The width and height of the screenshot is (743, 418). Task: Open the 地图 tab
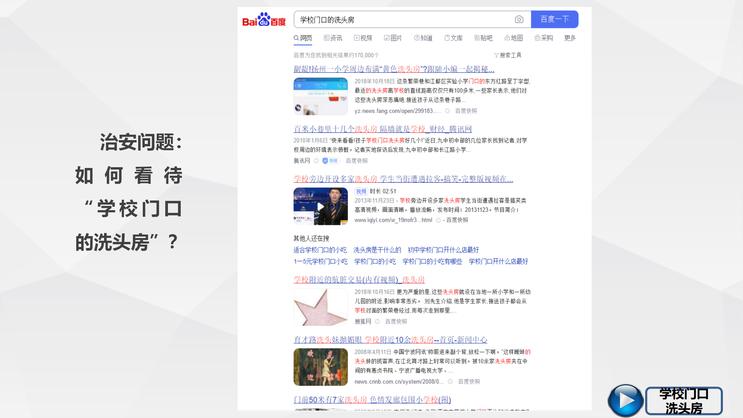[x=514, y=38]
